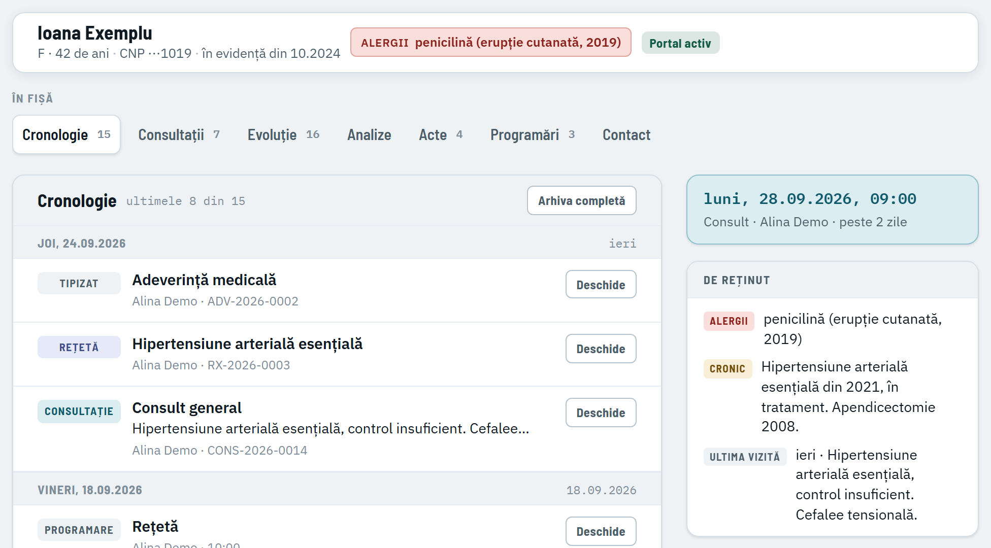Switch to the Contact tab
This screenshot has width=991, height=548.
tap(626, 134)
